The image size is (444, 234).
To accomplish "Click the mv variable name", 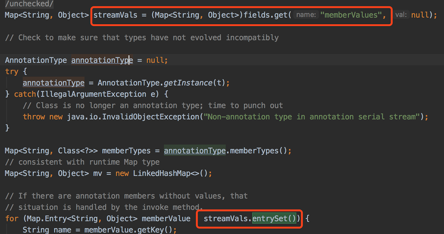I will point(97,173).
